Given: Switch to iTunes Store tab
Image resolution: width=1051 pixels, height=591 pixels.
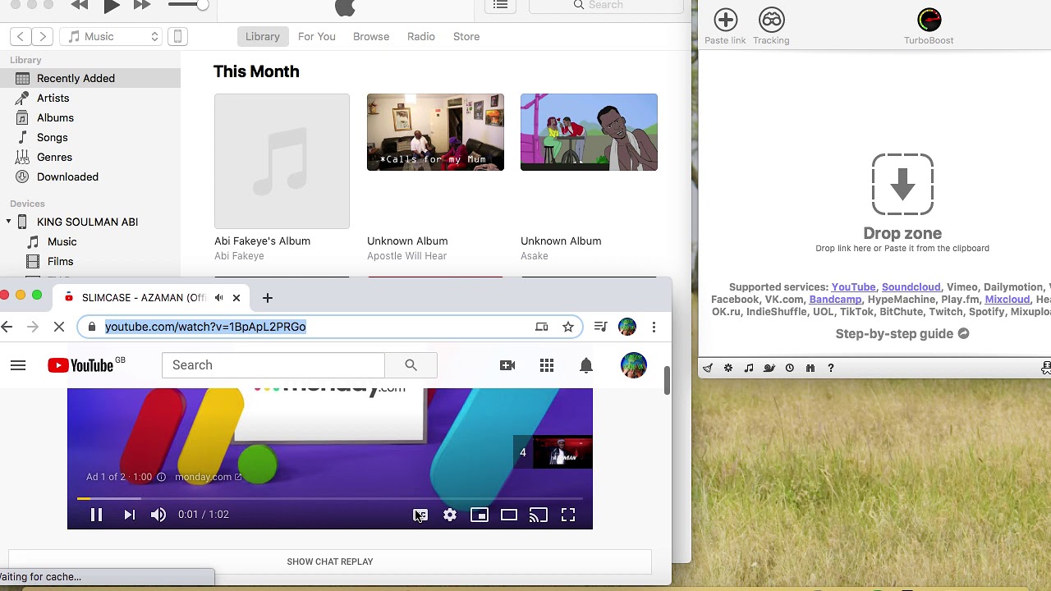Looking at the screenshot, I should pyautogui.click(x=466, y=36).
